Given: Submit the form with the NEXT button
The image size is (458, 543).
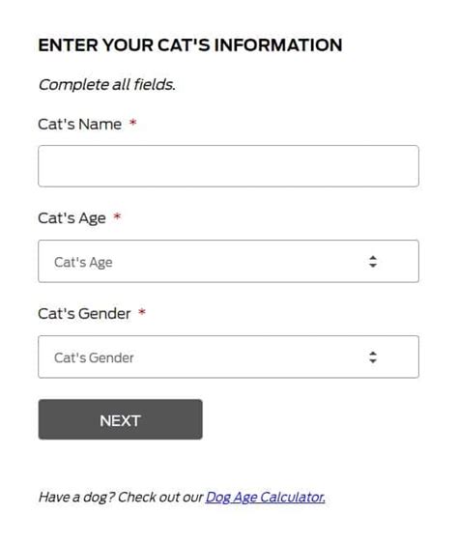Looking at the screenshot, I should click(x=120, y=419).
